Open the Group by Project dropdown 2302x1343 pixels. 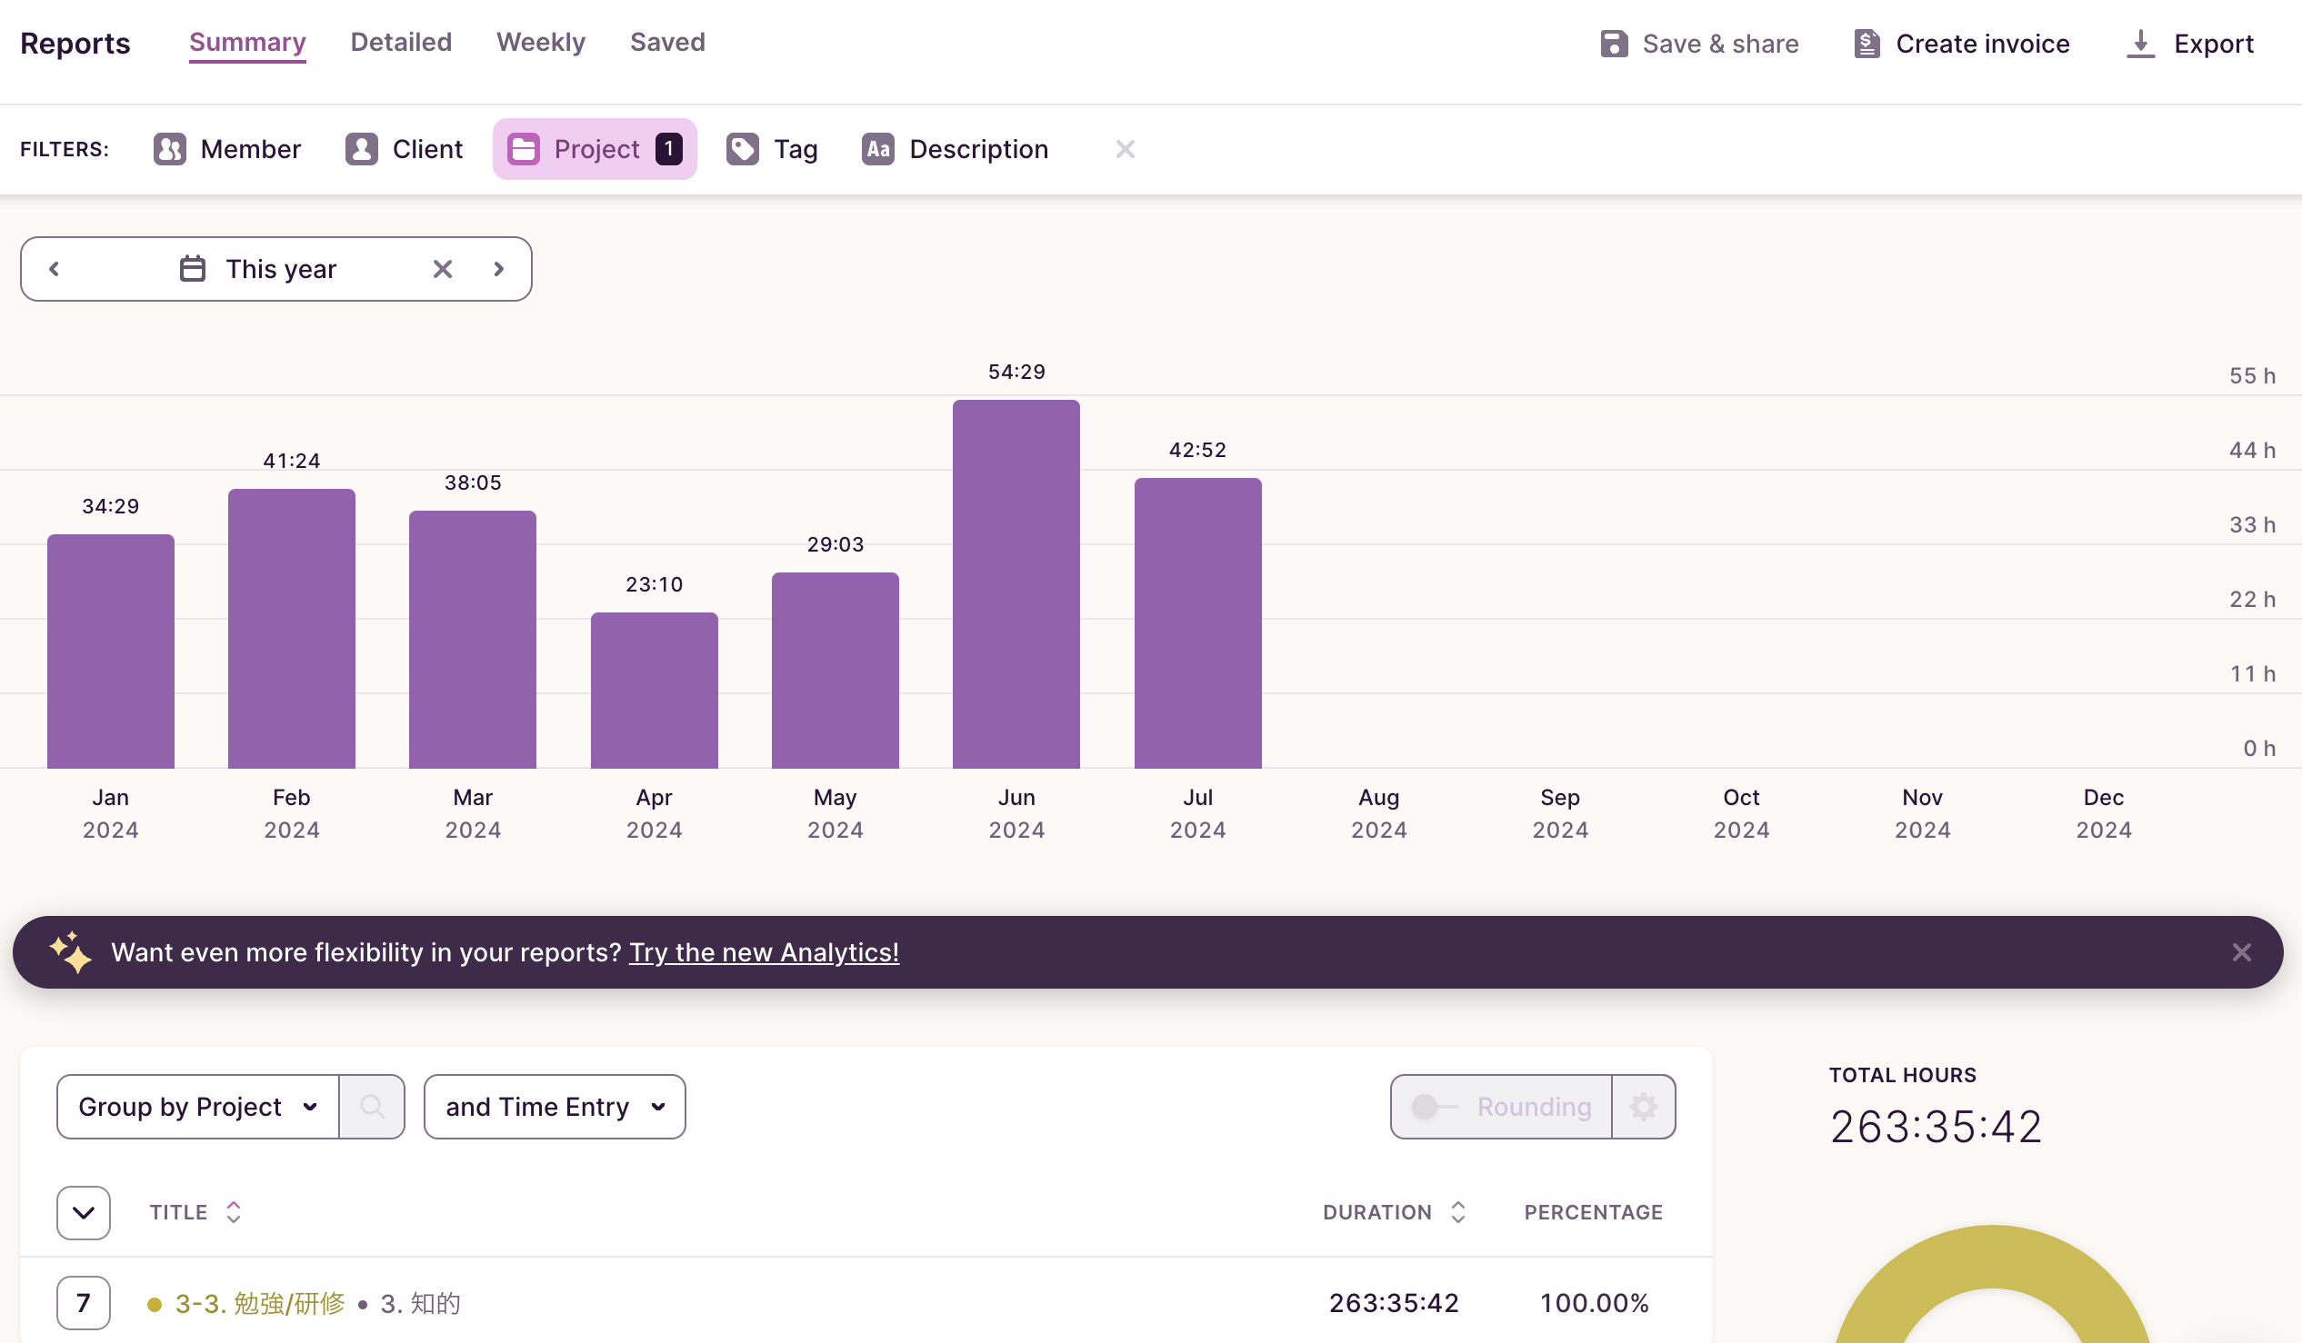tap(197, 1107)
